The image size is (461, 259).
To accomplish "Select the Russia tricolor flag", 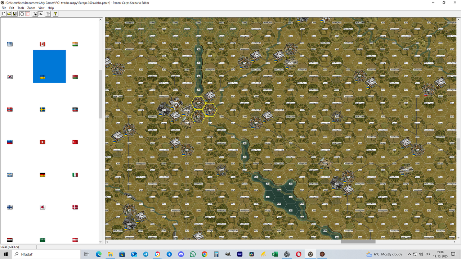I will (x=10, y=142).
